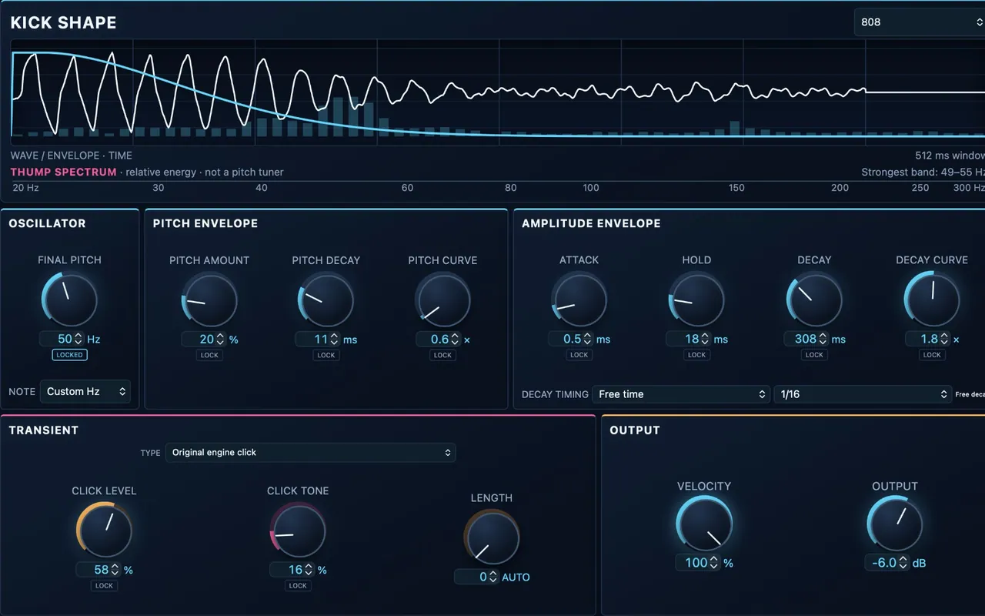985x616 pixels.
Task: Focus the Pitch Amount 20 % value field
Action: click(204, 340)
